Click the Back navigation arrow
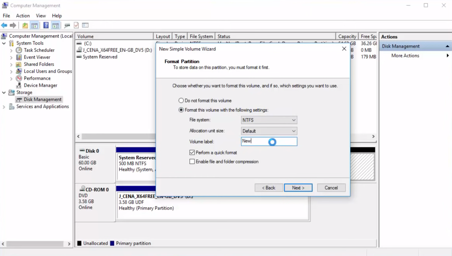 (x=4, y=25)
